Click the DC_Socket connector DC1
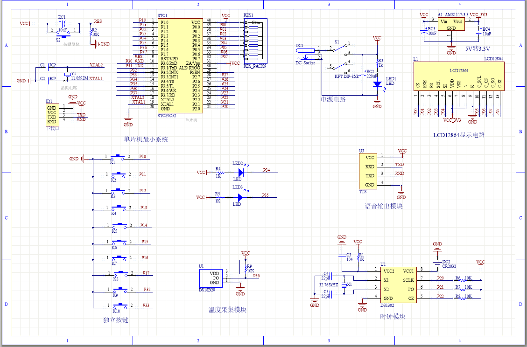527x347 pixels. tap(306, 51)
